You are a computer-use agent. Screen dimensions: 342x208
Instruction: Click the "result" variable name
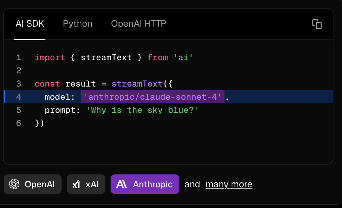click(x=81, y=84)
